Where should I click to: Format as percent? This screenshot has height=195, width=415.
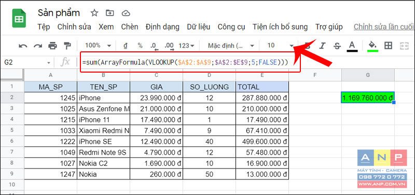point(140,46)
